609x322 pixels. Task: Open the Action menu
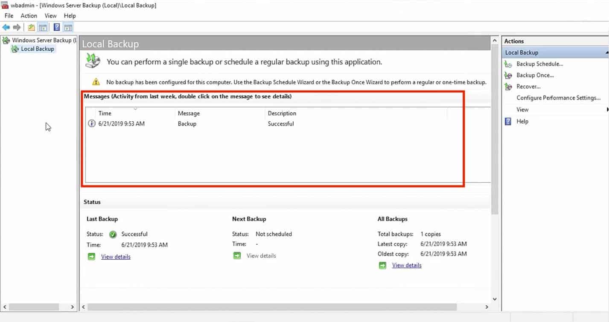coord(29,15)
